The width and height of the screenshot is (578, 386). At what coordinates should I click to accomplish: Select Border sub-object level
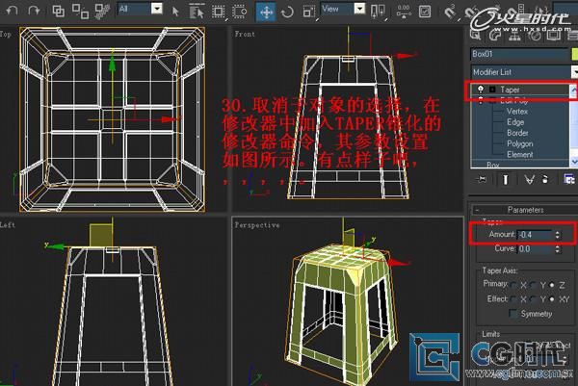pyautogui.click(x=517, y=133)
